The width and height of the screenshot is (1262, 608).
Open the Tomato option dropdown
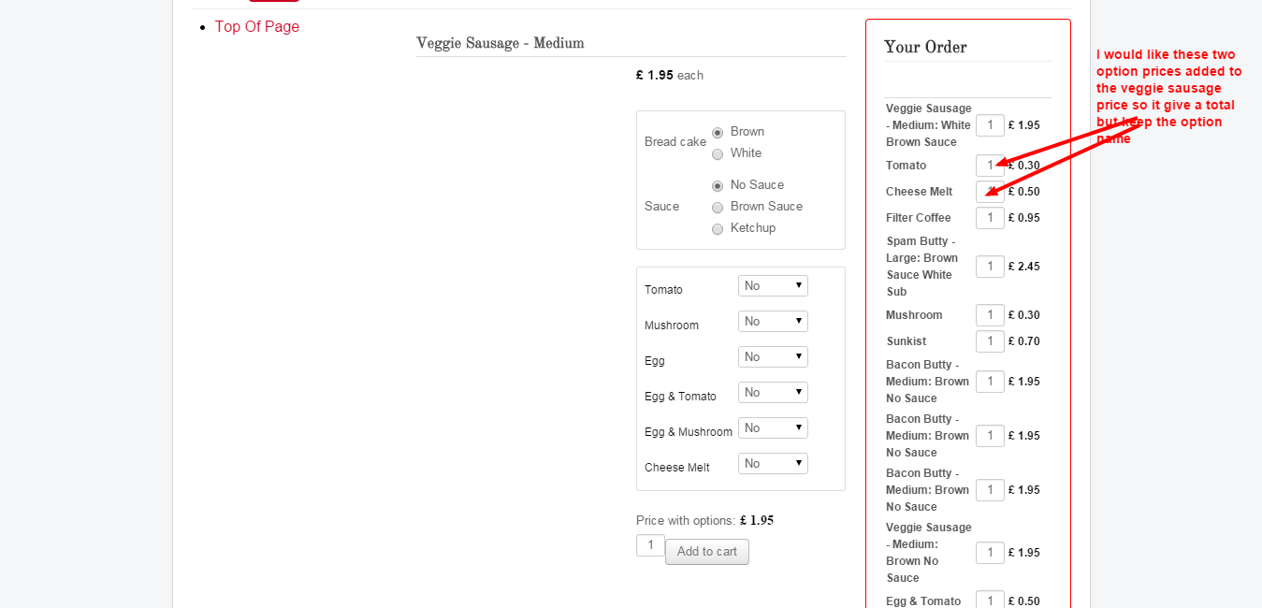click(773, 285)
